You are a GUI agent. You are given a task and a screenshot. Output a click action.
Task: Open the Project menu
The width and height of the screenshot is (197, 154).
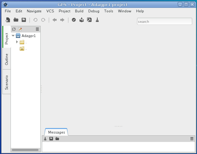tap(64, 11)
